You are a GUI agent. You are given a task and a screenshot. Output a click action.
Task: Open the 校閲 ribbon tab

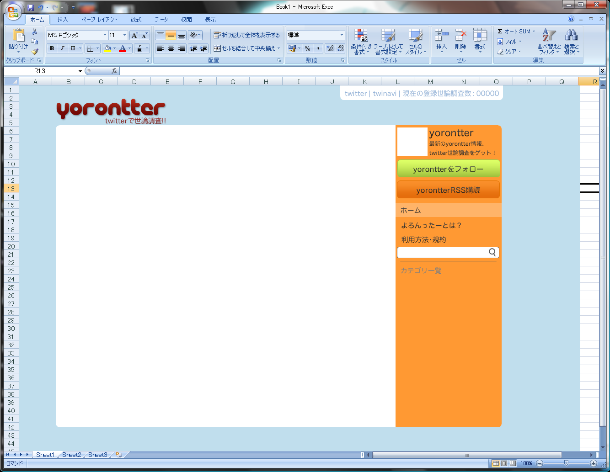(x=186, y=20)
